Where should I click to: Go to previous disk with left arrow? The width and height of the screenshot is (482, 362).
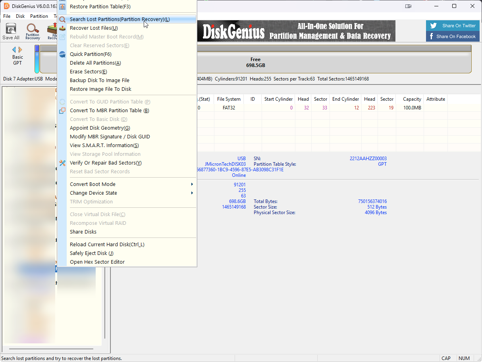coord(14,50)
